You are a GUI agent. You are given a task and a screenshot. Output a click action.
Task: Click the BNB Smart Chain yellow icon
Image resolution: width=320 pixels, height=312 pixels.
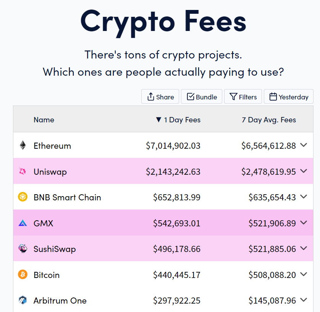click(23, 197)
